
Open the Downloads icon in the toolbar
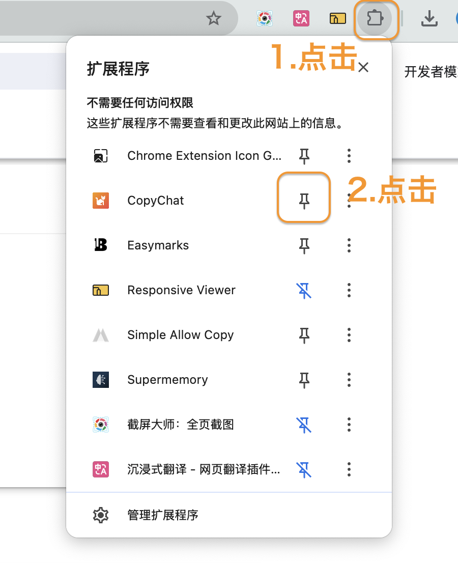[x=429, y=18]
